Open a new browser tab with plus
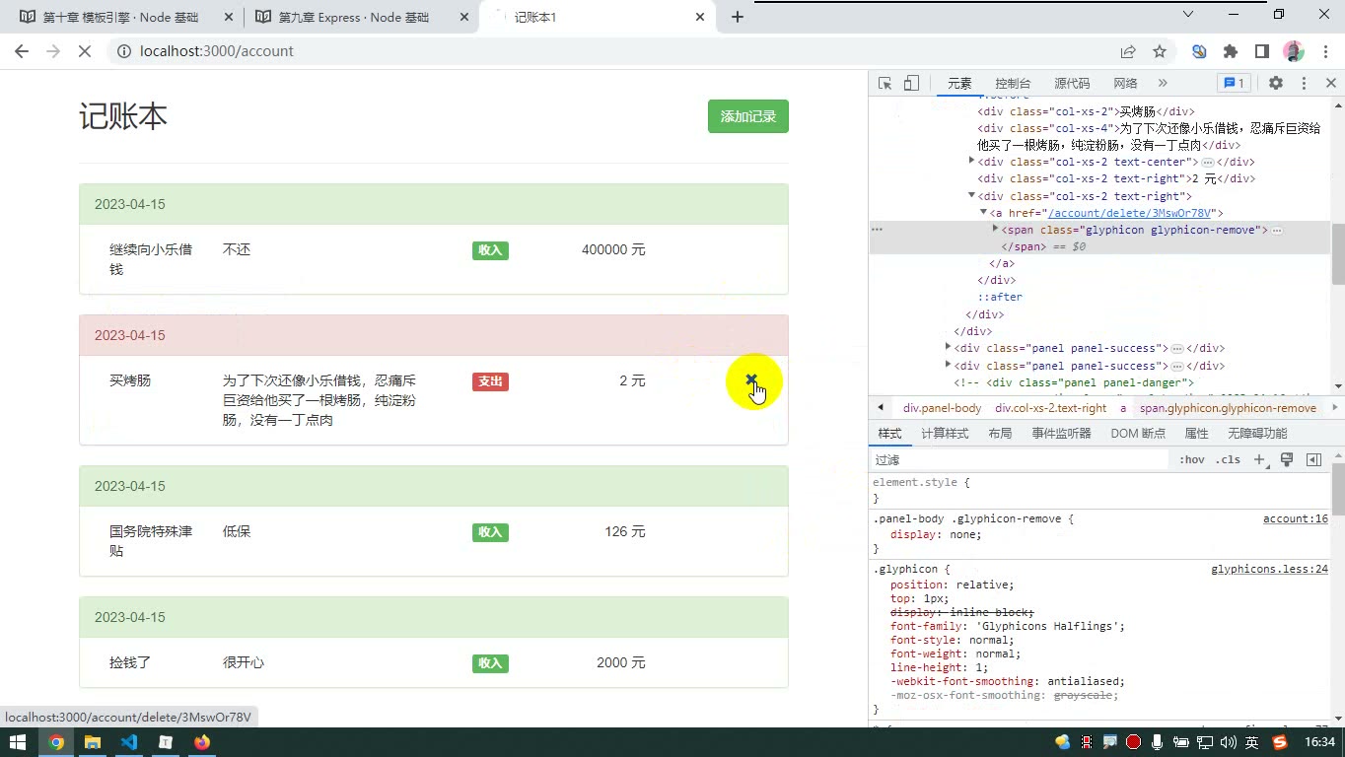1345x757 pixels. pyautogui.click(x=738, y=17)
